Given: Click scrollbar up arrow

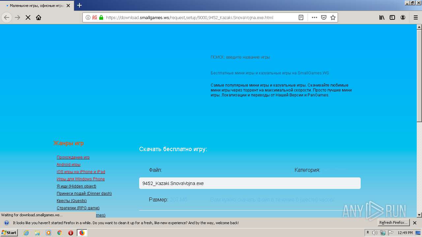Looking at the screenshot, I should [x=419, y=27].
